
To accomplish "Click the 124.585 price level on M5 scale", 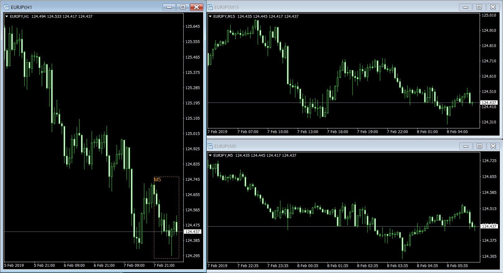I will (x=489, y=193).
